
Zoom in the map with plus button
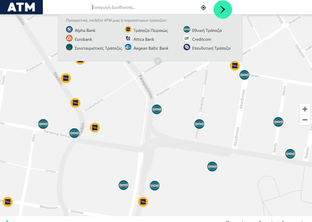tap(305, 110)
